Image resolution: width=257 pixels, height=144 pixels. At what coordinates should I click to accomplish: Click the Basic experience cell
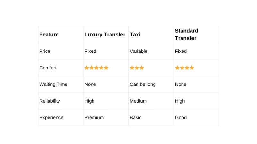click(136, 118)
